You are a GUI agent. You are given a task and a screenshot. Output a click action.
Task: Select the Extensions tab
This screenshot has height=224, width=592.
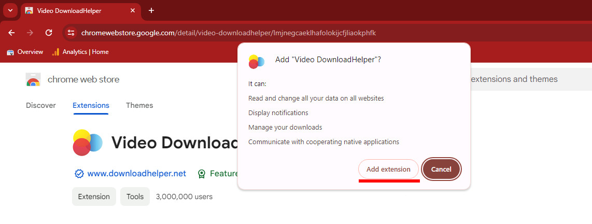click(x=91, y=105)
